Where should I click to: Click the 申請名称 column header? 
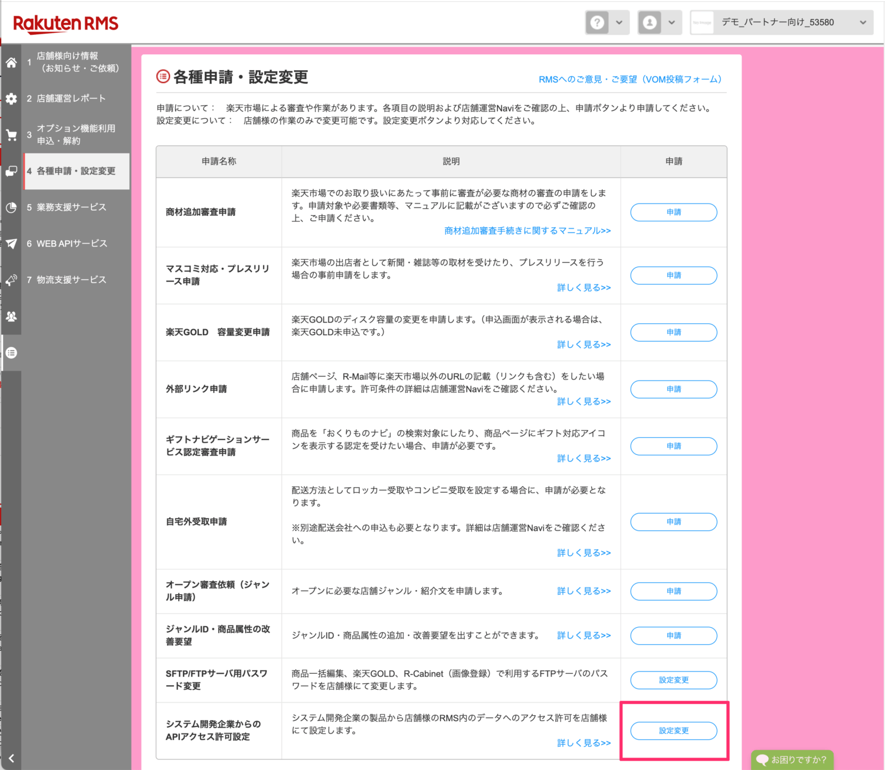[x=219, y=161]
